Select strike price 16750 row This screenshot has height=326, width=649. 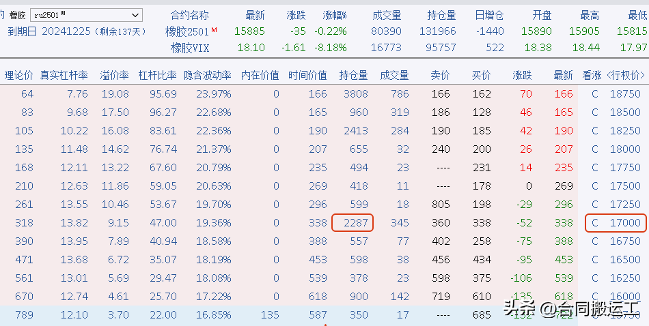pos(625,241)
